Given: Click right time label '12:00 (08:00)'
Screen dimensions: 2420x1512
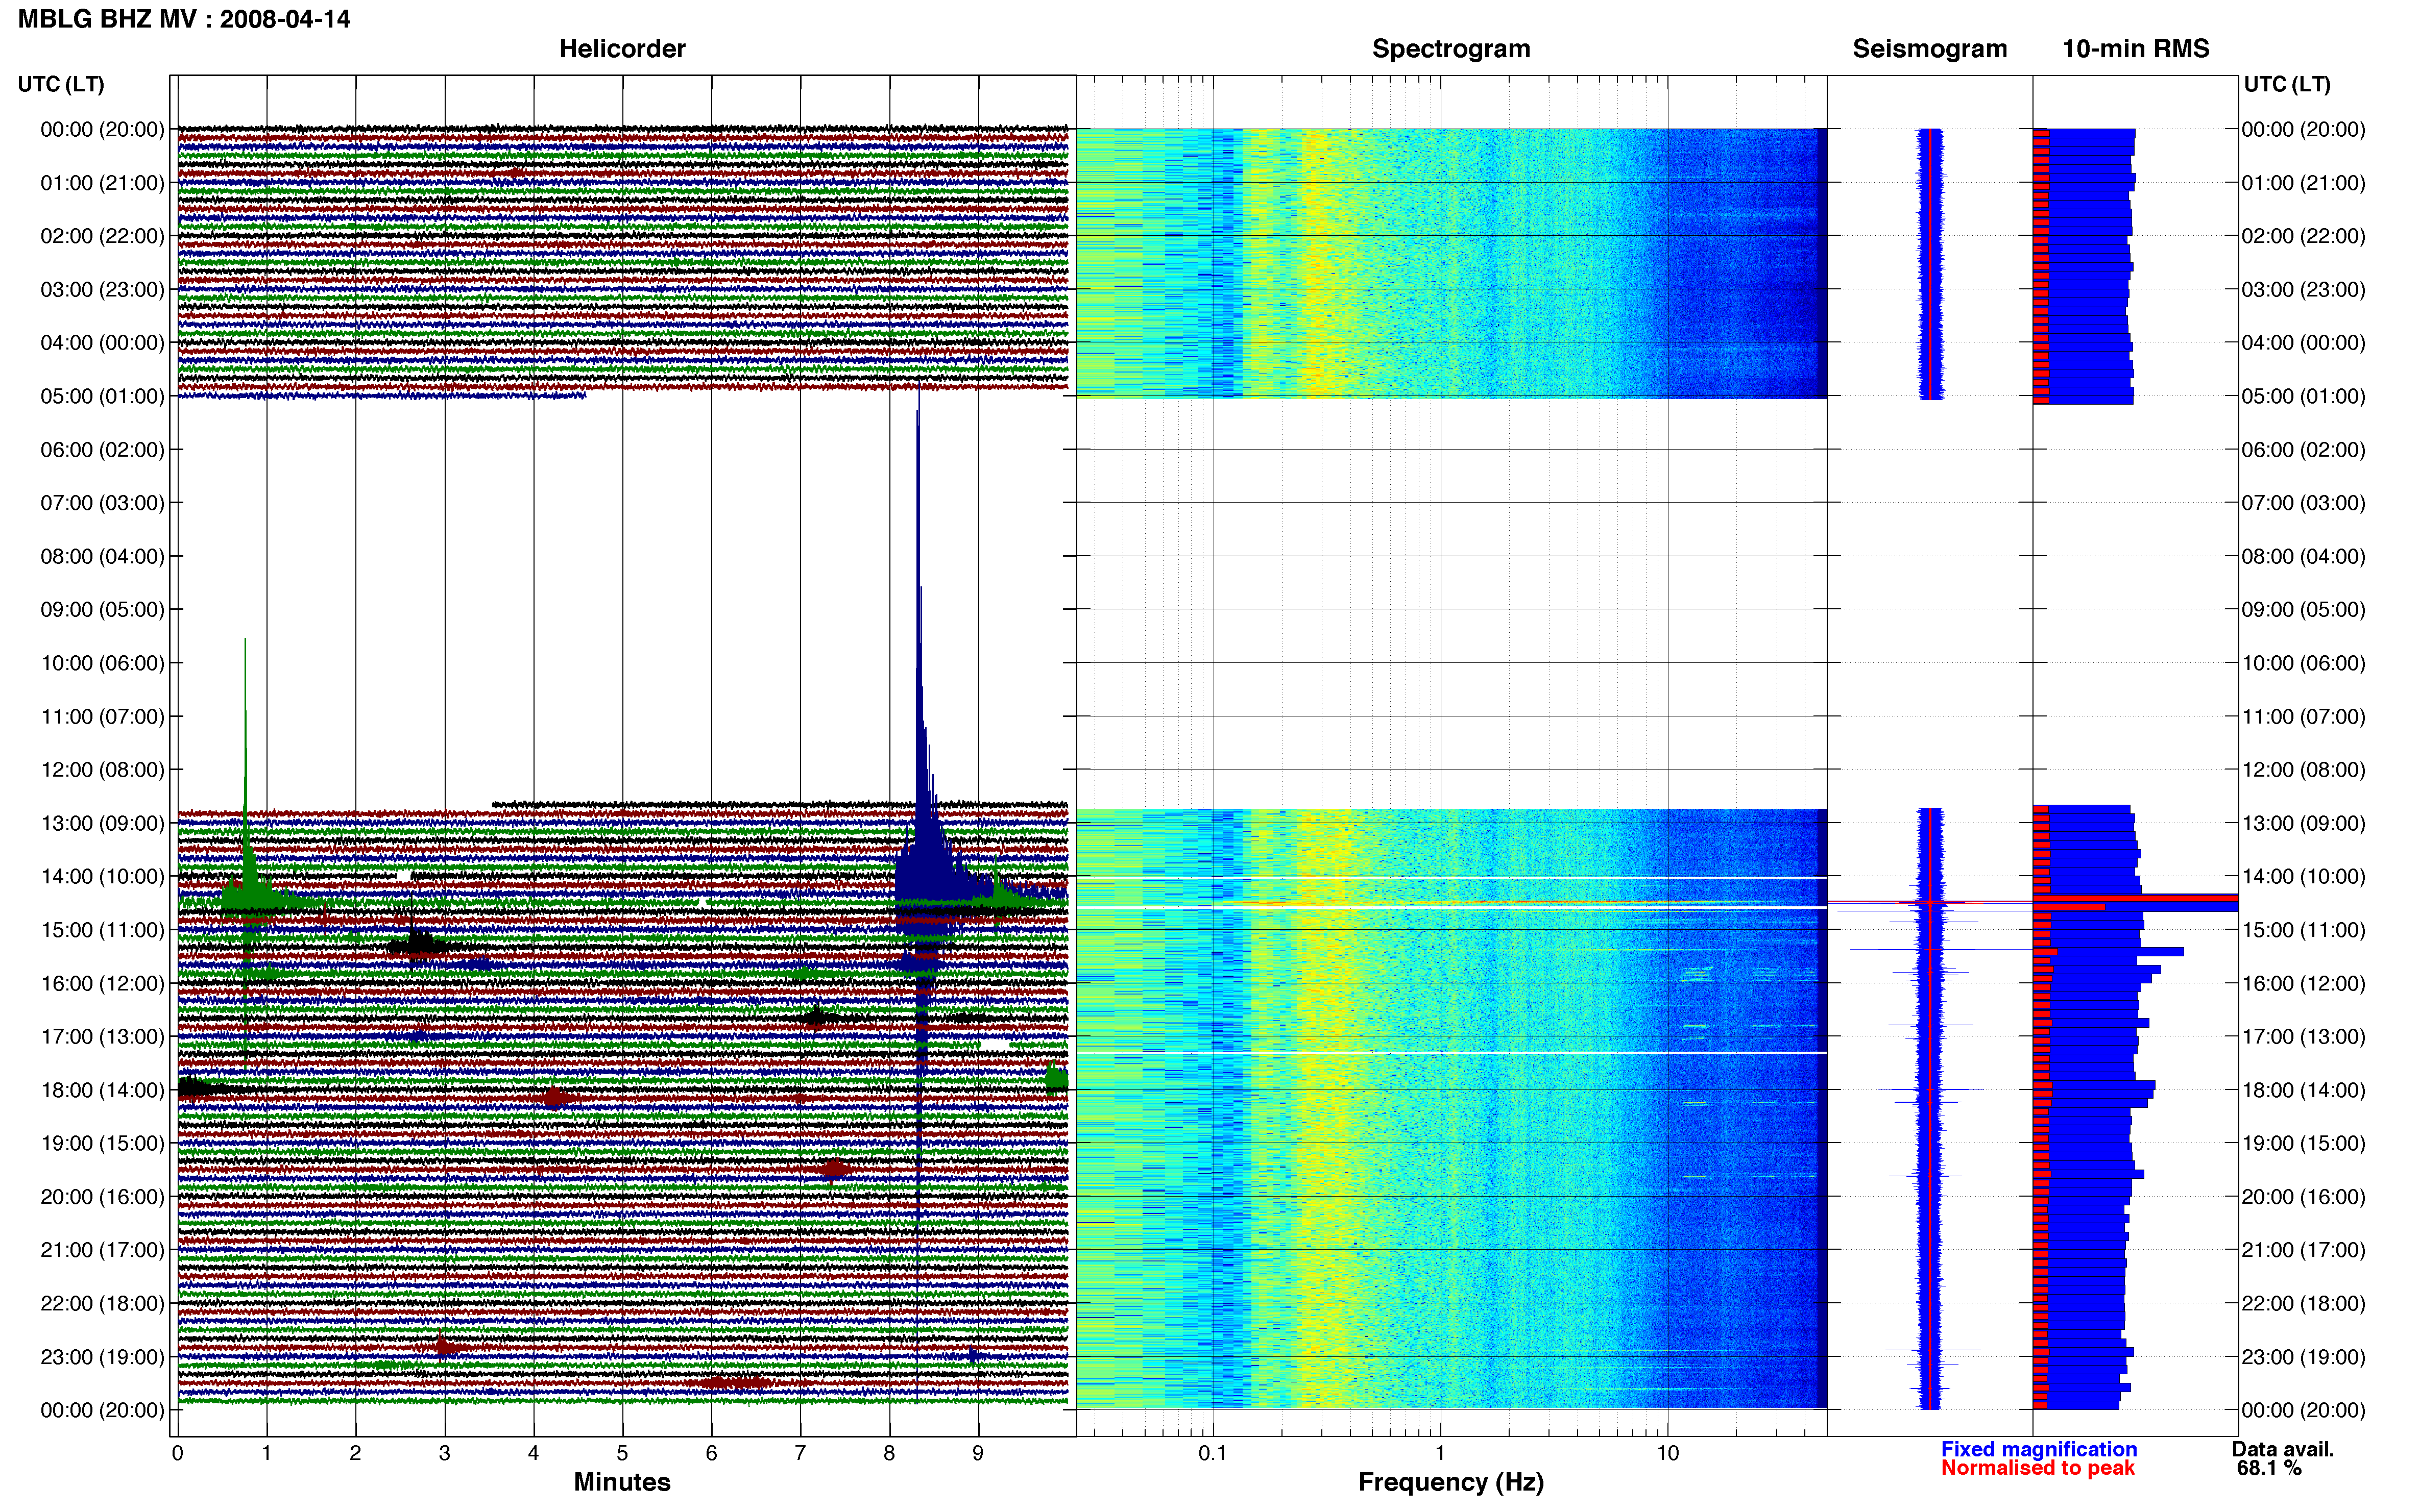Looking at the screenshot, I should 2303,770.
